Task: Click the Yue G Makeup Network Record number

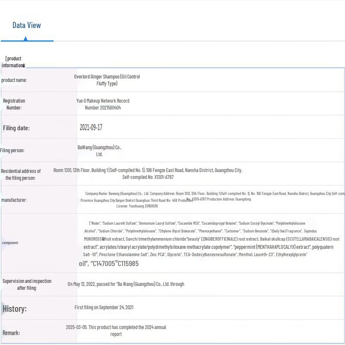Action: coord(103,104)
